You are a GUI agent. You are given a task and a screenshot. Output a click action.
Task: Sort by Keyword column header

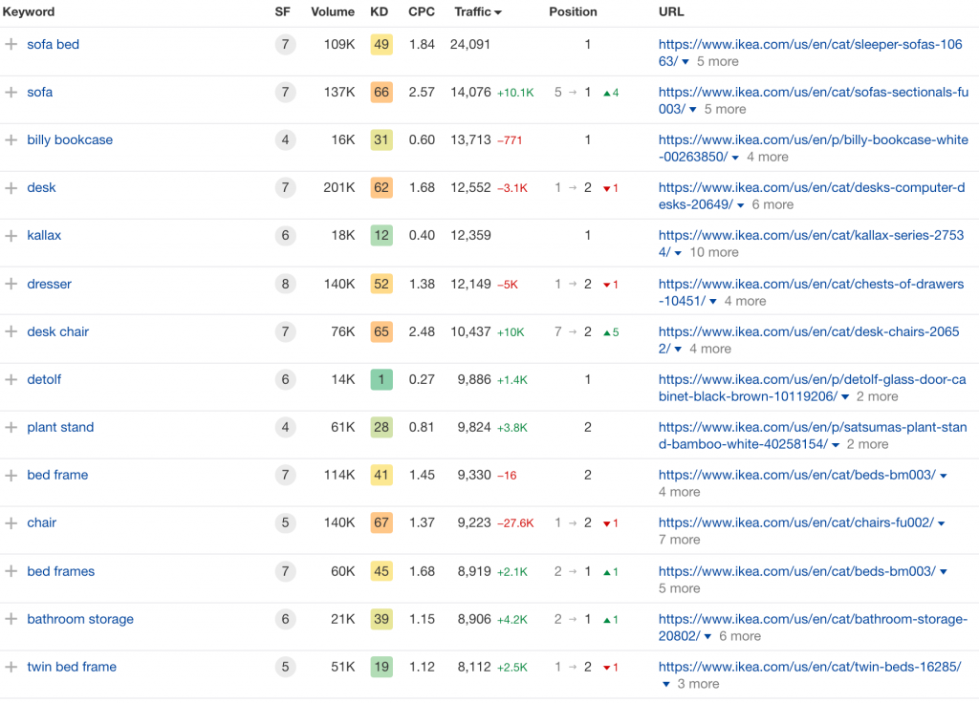click(x=28, y=11)
